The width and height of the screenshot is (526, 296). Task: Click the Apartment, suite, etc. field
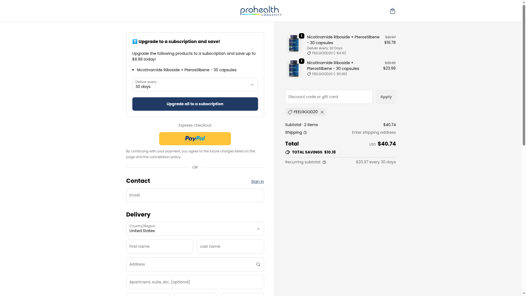pyautogui.click(x=195, y=282)
